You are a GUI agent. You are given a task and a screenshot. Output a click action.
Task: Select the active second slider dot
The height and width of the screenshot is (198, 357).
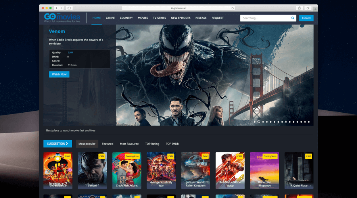tap(259, 122)
